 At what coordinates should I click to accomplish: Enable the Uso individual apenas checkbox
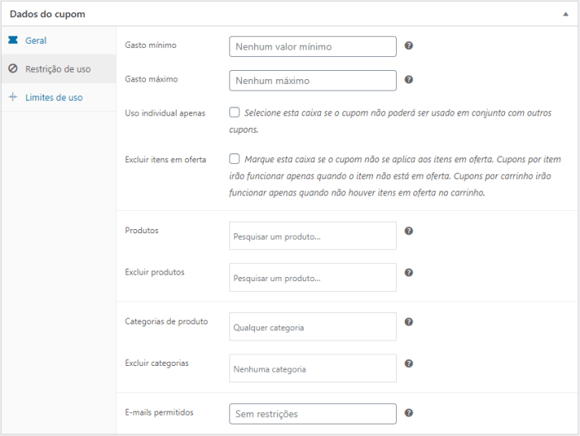click(234, 112)
